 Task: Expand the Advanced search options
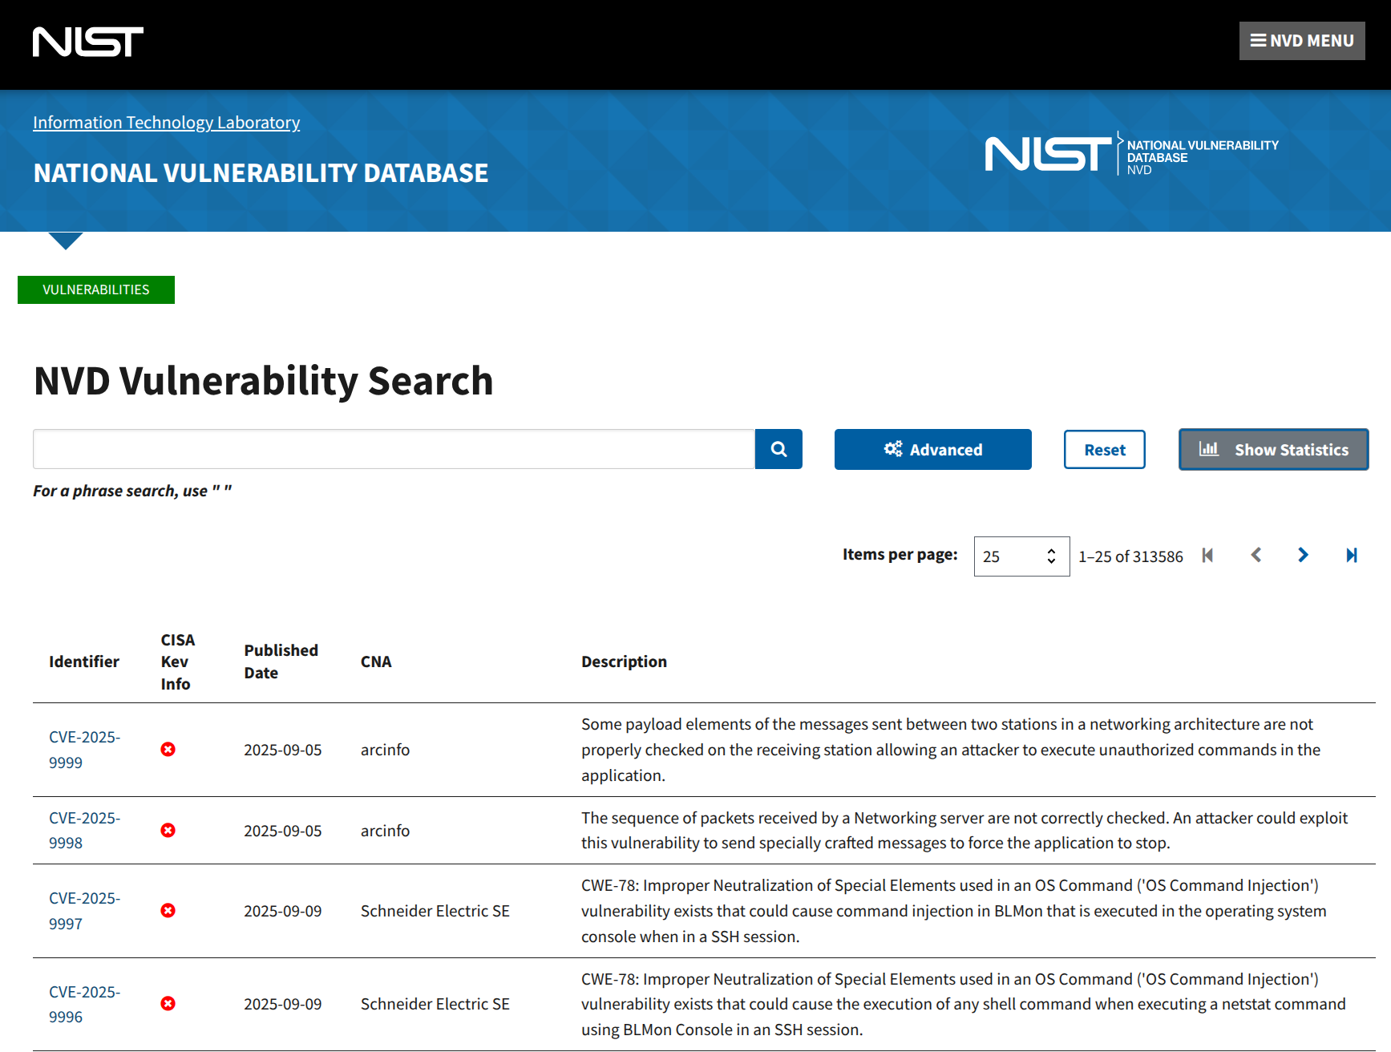932,450
